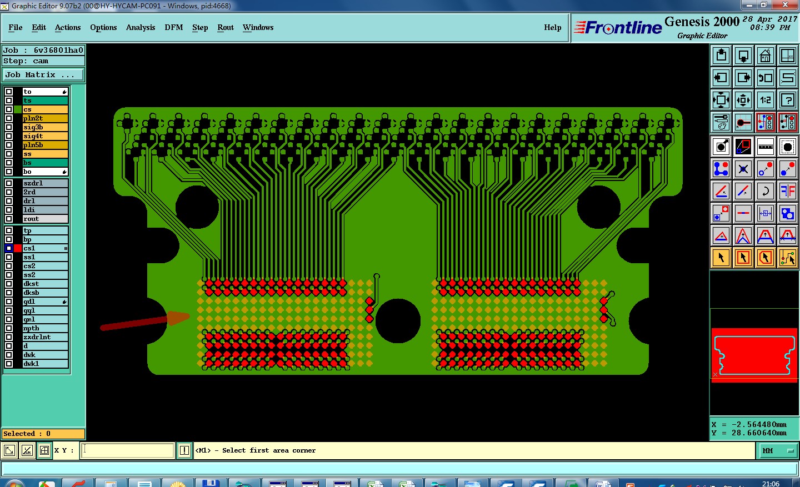The height and width of the screenshot is (487, 800).
Task: Enable display checkbox for layer drl
Action: tap(9, 201)
